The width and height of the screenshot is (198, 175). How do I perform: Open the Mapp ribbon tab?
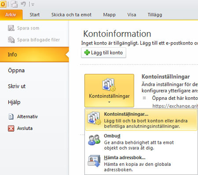tap(109, 15)
